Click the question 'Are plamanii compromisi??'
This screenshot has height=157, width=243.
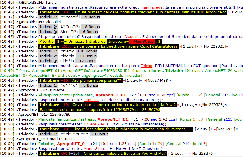point(80,80)
